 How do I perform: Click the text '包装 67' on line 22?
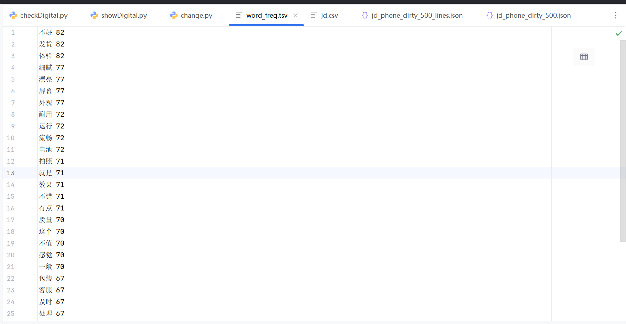pyautogui.click(x=52, y=279)
